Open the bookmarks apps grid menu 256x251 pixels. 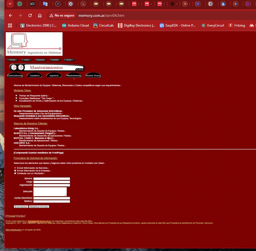click(10, 25)
